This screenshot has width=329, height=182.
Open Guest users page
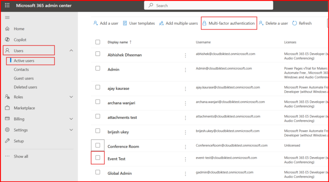coord(24,78)
